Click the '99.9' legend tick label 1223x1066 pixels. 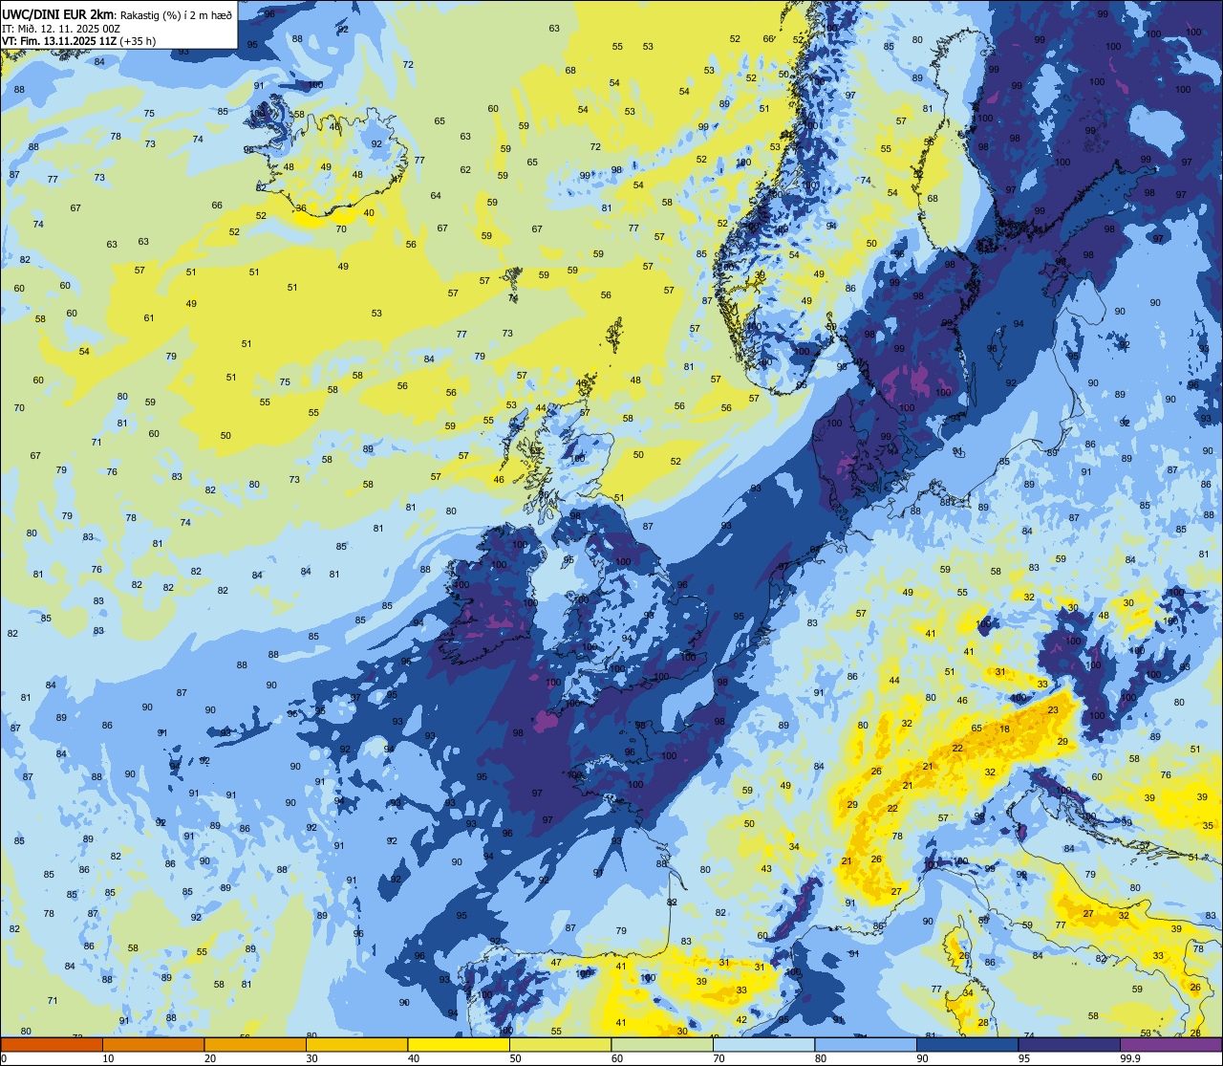point(1131,1058)
